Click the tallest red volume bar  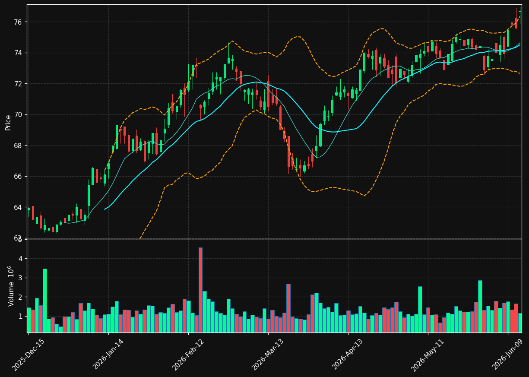pos(200,290)
